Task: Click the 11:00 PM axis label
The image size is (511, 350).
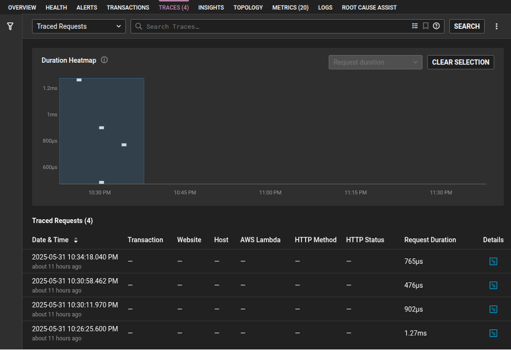Action: 270,192
